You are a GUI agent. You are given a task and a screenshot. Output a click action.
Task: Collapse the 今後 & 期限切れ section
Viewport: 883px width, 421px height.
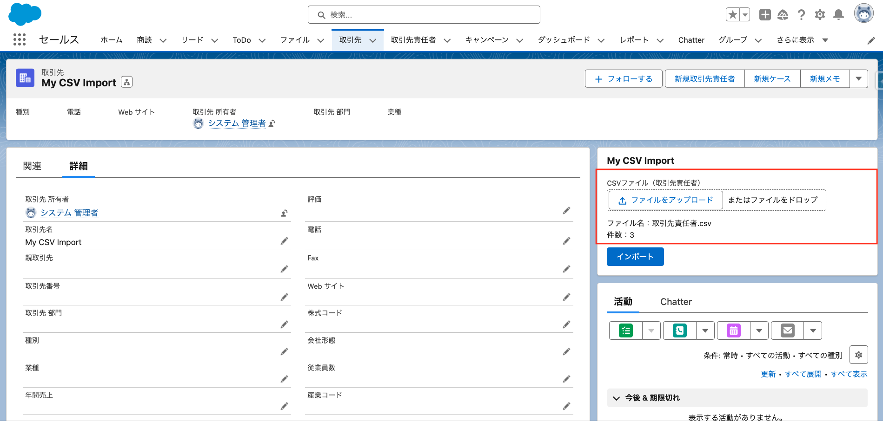(x=616, y=398)
